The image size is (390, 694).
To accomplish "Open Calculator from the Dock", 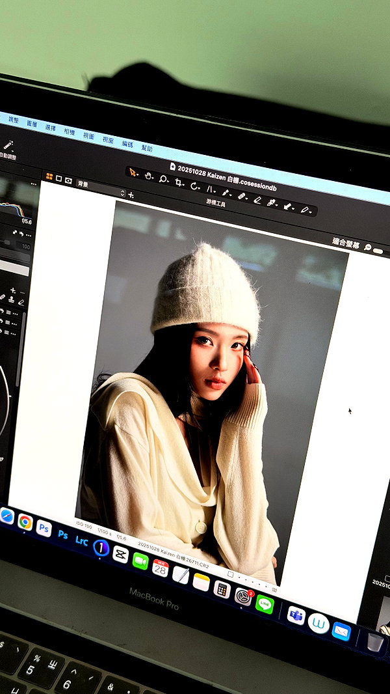I will [222, 589].
